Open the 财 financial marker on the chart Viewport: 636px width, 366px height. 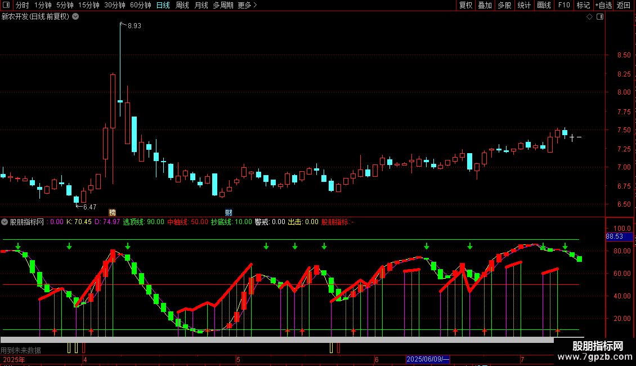(229, 213)
